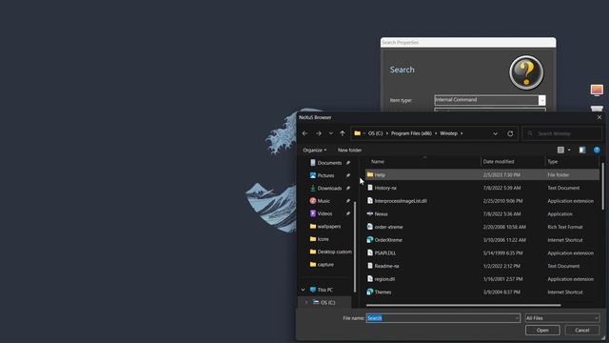Select Pictures in the navigation pane
Image resolution: width=609 pixels, height=343 pixels.
point(325,175)
